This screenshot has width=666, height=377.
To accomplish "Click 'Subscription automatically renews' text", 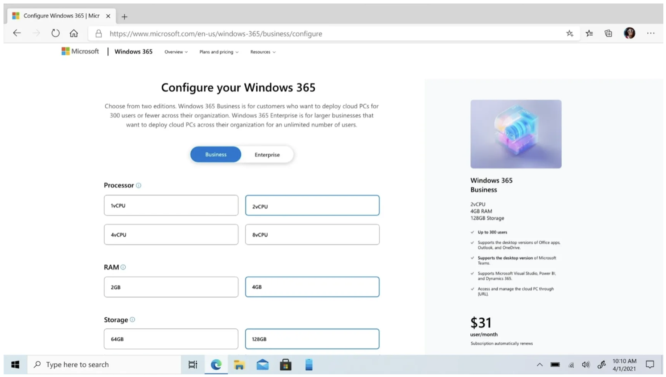I will coord(502,344).
